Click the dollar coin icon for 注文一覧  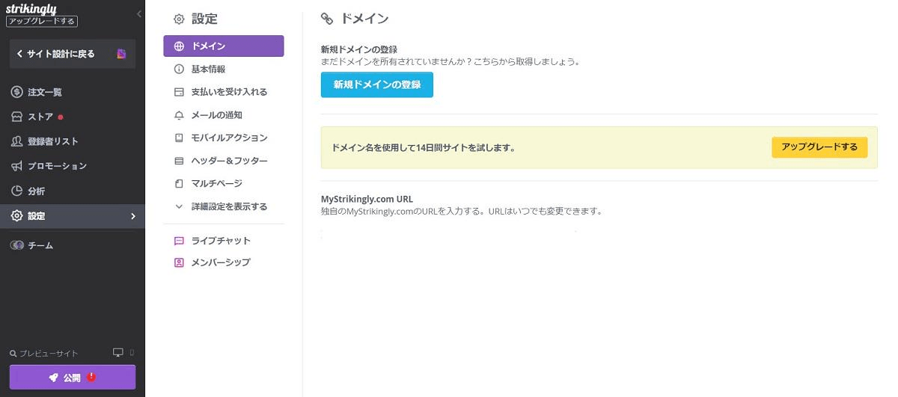(16, 92)
